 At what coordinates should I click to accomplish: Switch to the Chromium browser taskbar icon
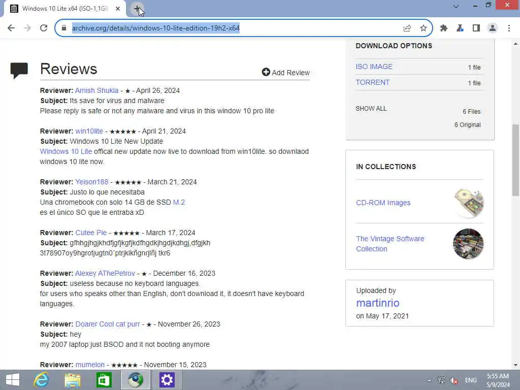tap(135, 380)
